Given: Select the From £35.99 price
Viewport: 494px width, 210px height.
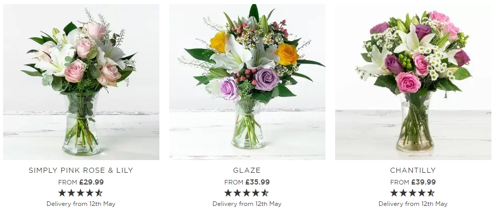Looking at the screenshot, I should [x=247, y=182].
